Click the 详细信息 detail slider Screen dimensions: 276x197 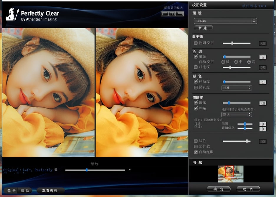tap(245, 128)
